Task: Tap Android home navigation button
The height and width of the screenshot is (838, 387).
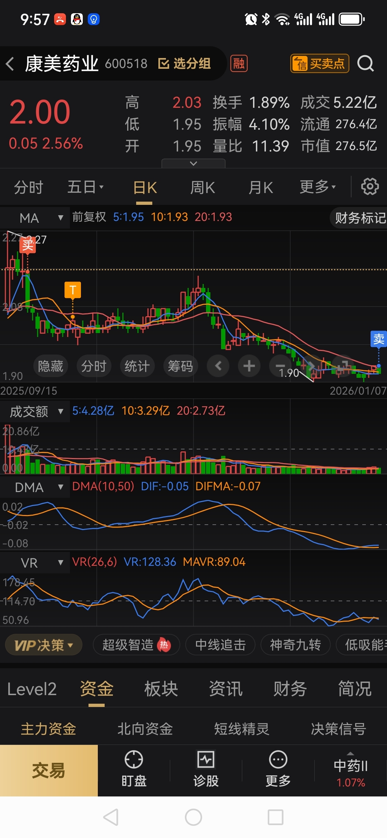Action: 193,817
